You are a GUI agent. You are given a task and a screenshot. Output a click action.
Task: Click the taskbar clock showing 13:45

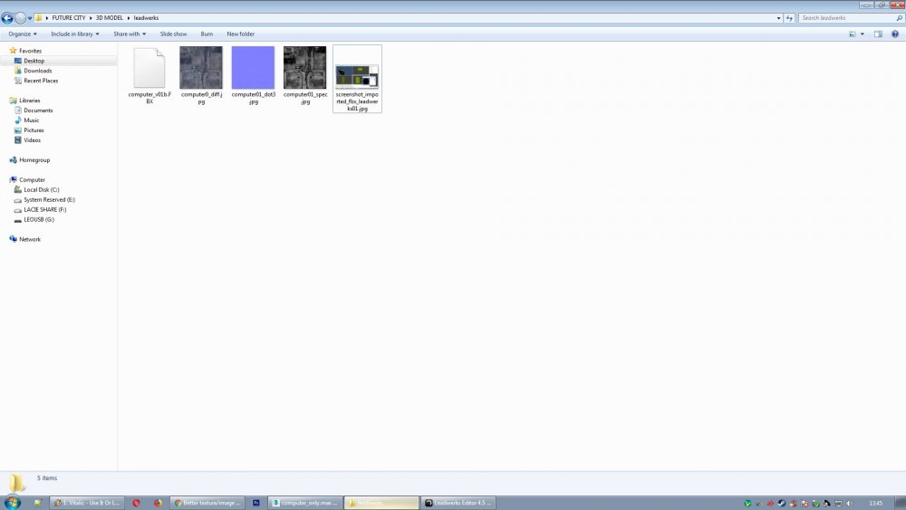[x=875, y=503]
